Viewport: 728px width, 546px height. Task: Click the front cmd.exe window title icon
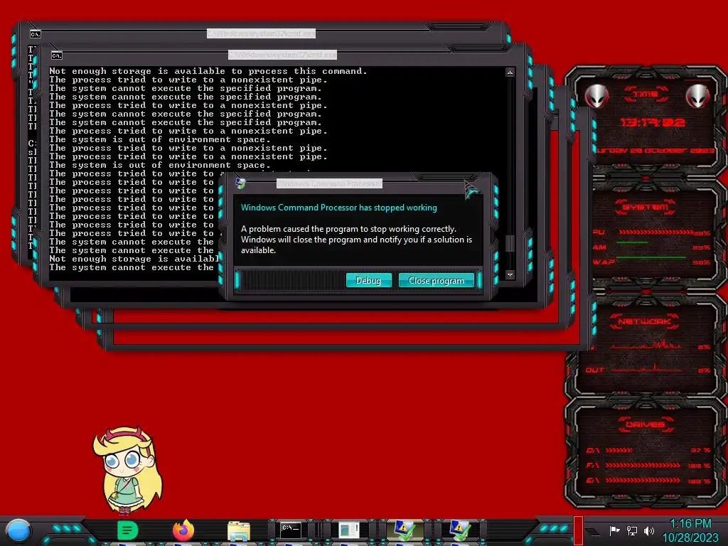[x=57, y=55]
